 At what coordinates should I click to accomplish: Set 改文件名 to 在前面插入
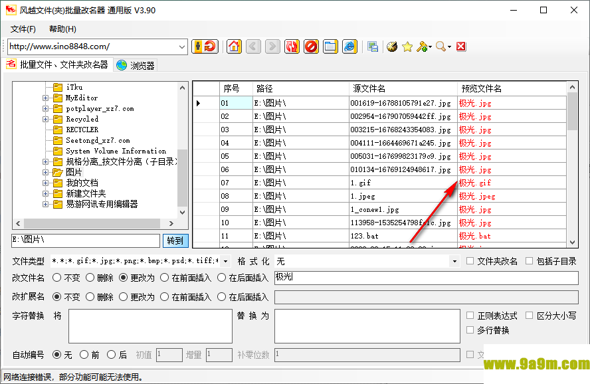pyautogui.click(x=164, y=278)
